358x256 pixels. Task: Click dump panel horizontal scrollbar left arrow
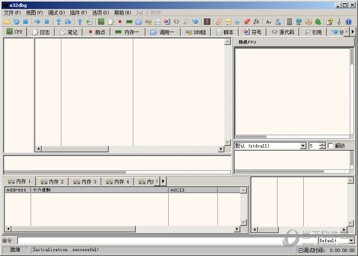click(x=8, y=229)
